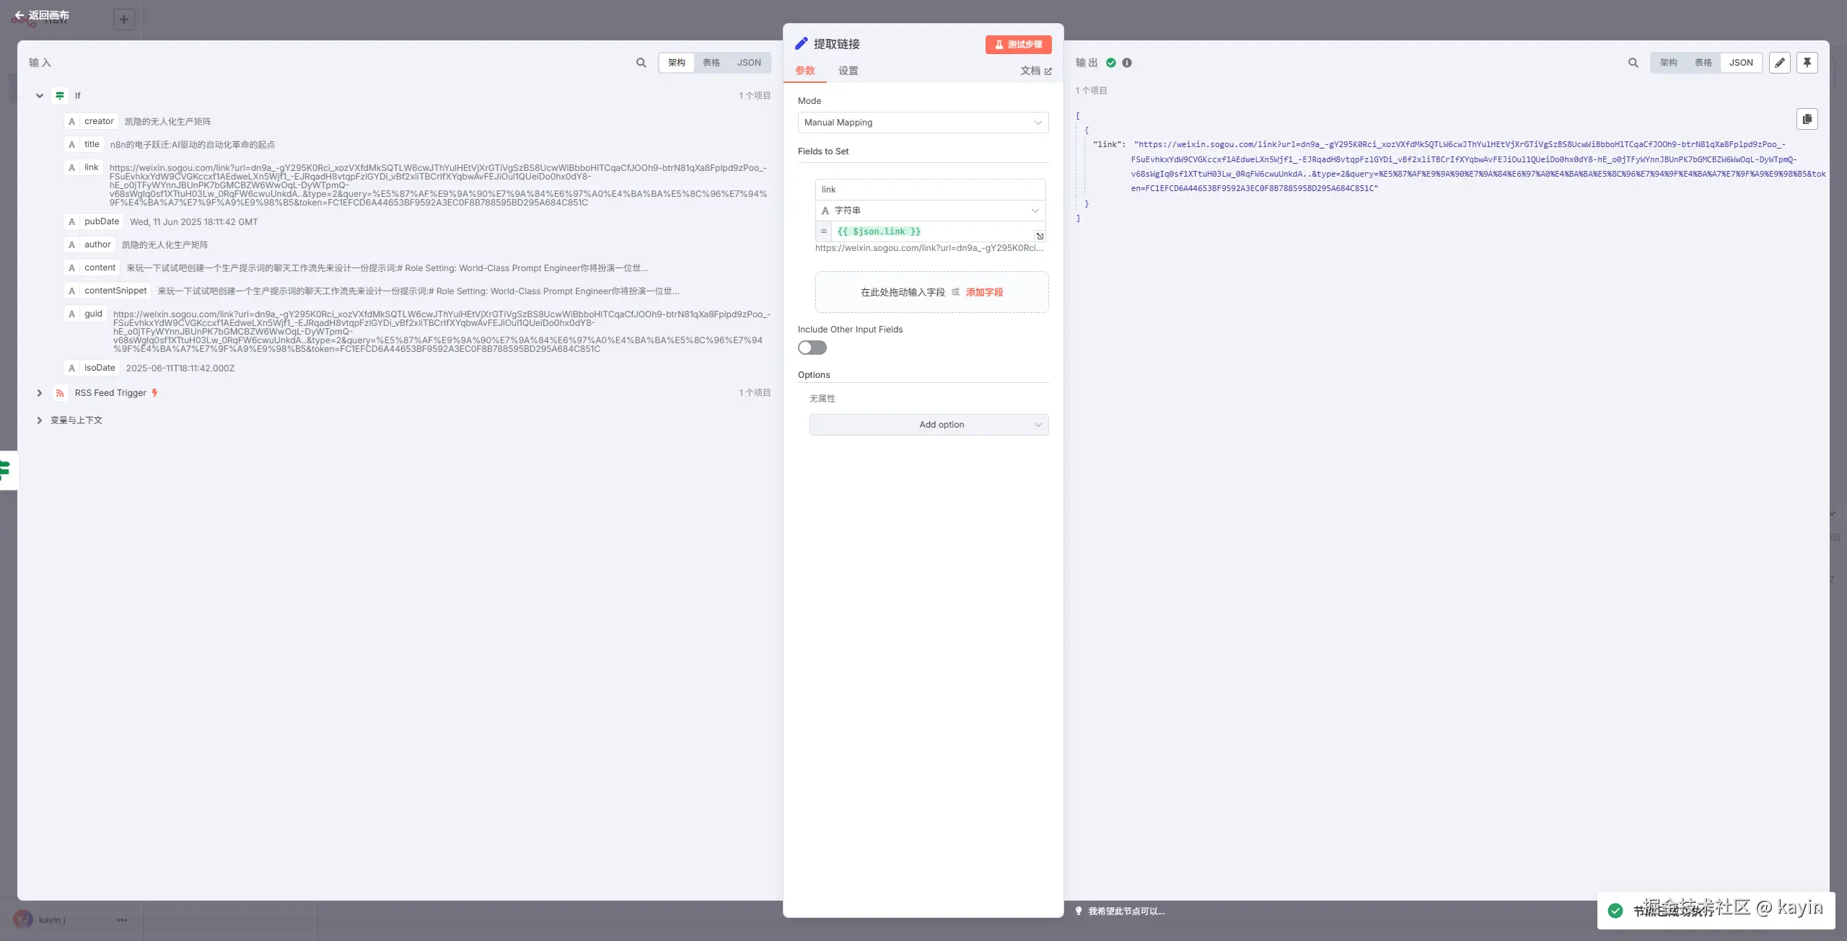This screenshot has height=941, width=1847.
Task: Click the 添加字段 add field link
Action: coord(984,292)
